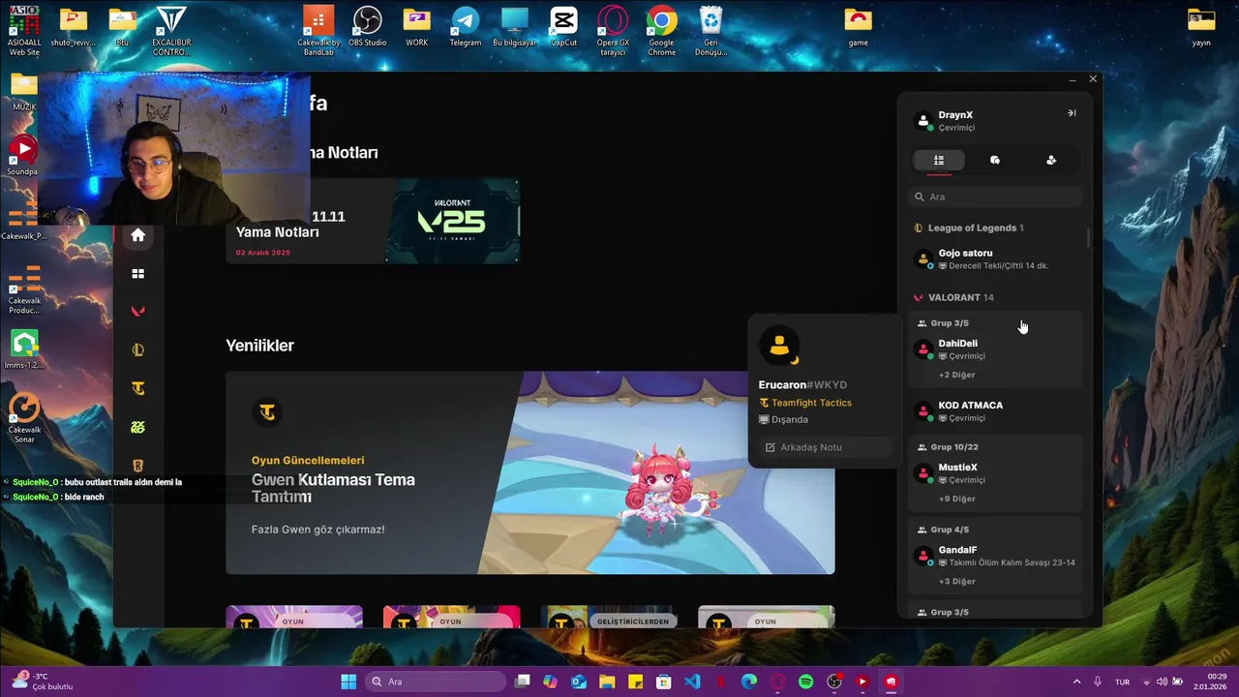Open the Google Chrome desktop shortcut
This screenshot has height=697, width=1239.
click(x=662, y=31)
